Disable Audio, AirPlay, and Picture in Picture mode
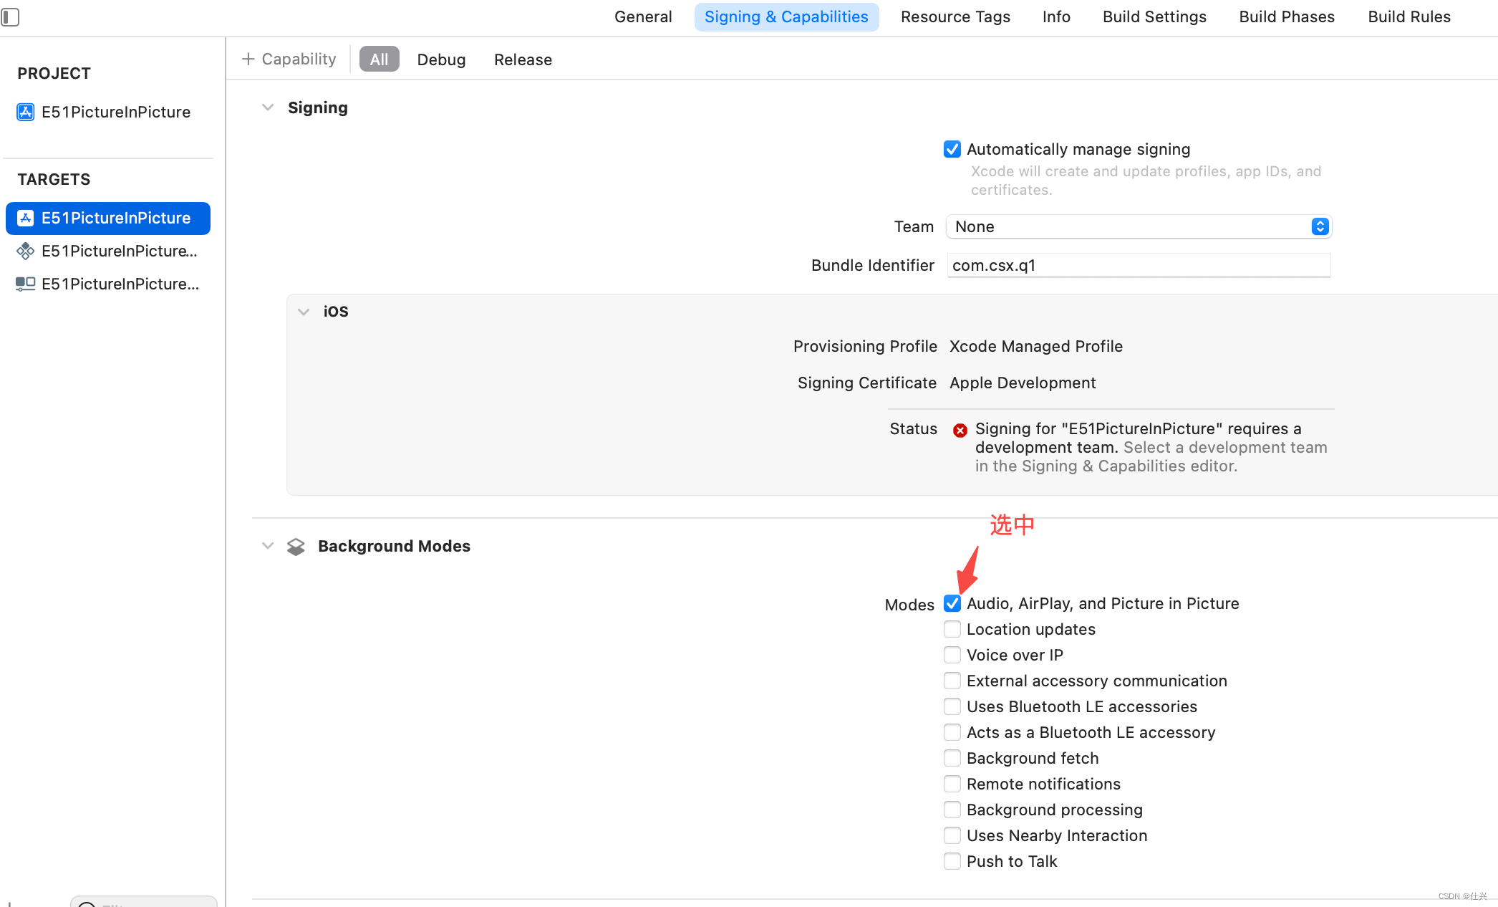 pyautogui.click(x=952, y=603)
